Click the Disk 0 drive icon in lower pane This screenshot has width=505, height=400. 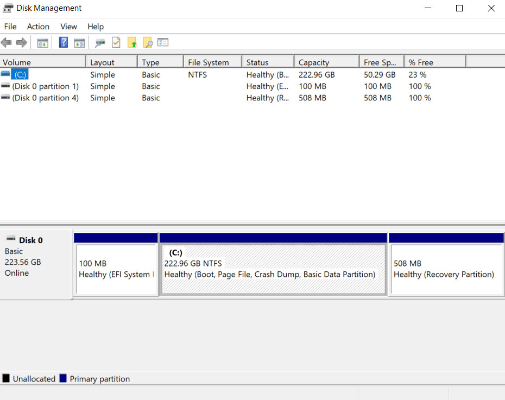pyautogui.click(x=11, y=238)
